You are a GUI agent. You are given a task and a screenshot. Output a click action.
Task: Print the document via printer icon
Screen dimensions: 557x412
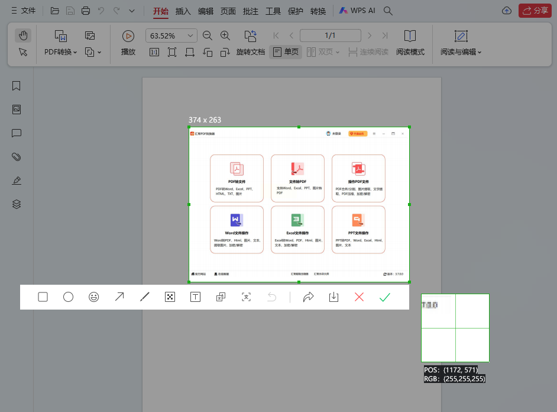click(x=86, y=11)
